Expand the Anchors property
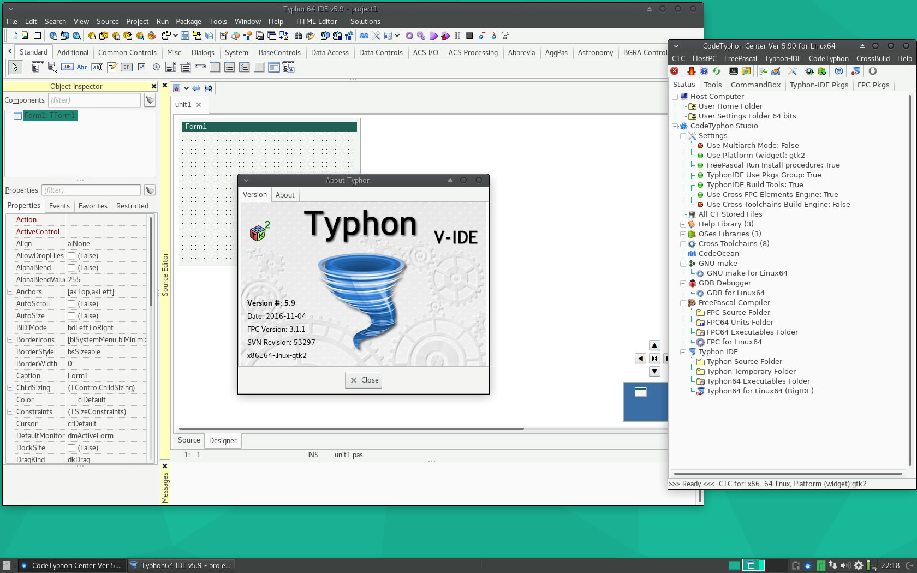The height and width of the screenshot is (573, 917). tap(10, 292)
